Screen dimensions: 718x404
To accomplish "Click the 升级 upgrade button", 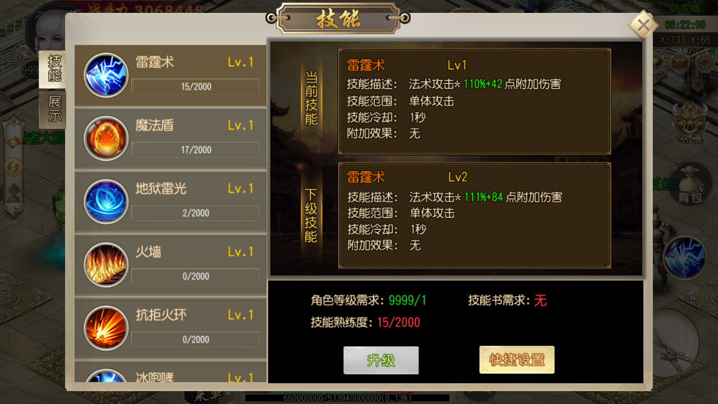I will click(x=381, y=360).
